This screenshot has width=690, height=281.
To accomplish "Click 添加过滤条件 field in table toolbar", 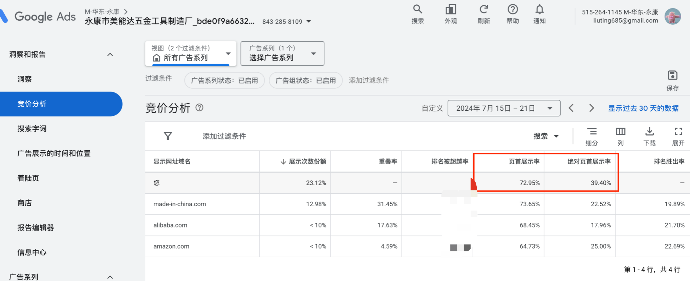I will (x=224, y=136).
